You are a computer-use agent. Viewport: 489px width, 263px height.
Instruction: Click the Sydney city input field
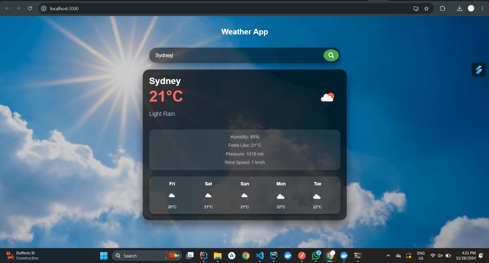pos(229,55)
